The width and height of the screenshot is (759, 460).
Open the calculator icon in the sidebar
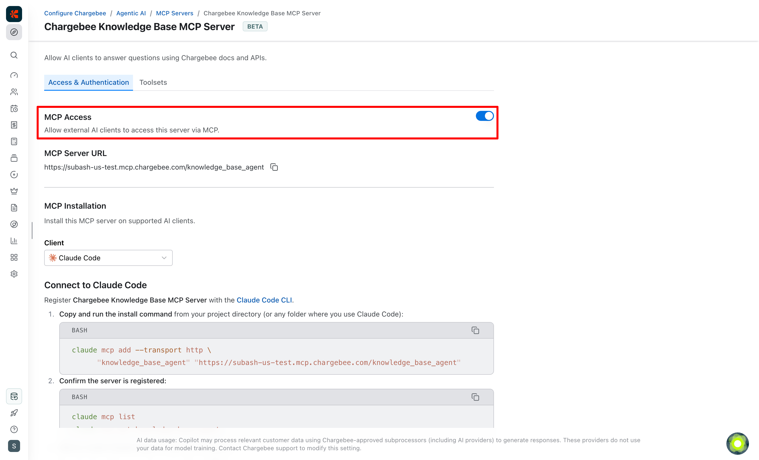pyautogui.click(x=14, y=142)
